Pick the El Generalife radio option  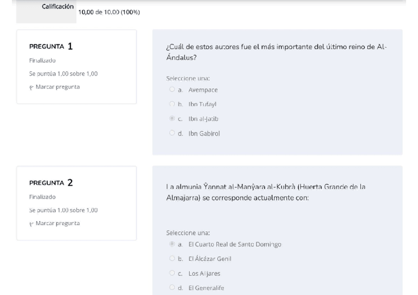tap(172, 287)
